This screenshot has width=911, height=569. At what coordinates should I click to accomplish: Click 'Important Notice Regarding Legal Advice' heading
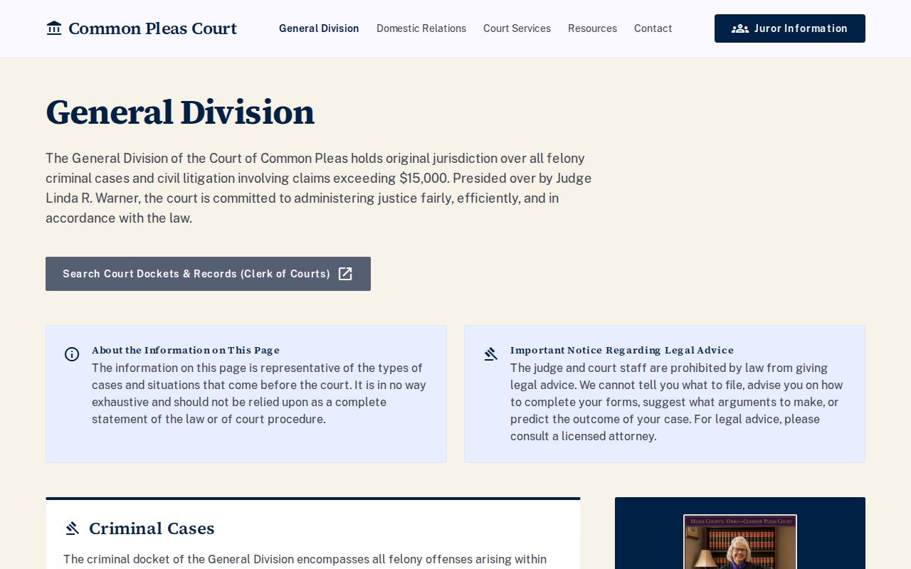tap(622, 350)
